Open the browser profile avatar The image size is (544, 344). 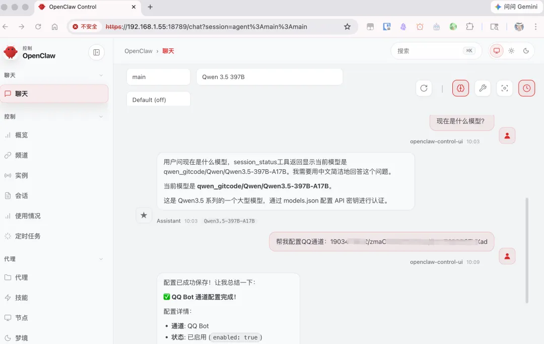pos(519,27)
